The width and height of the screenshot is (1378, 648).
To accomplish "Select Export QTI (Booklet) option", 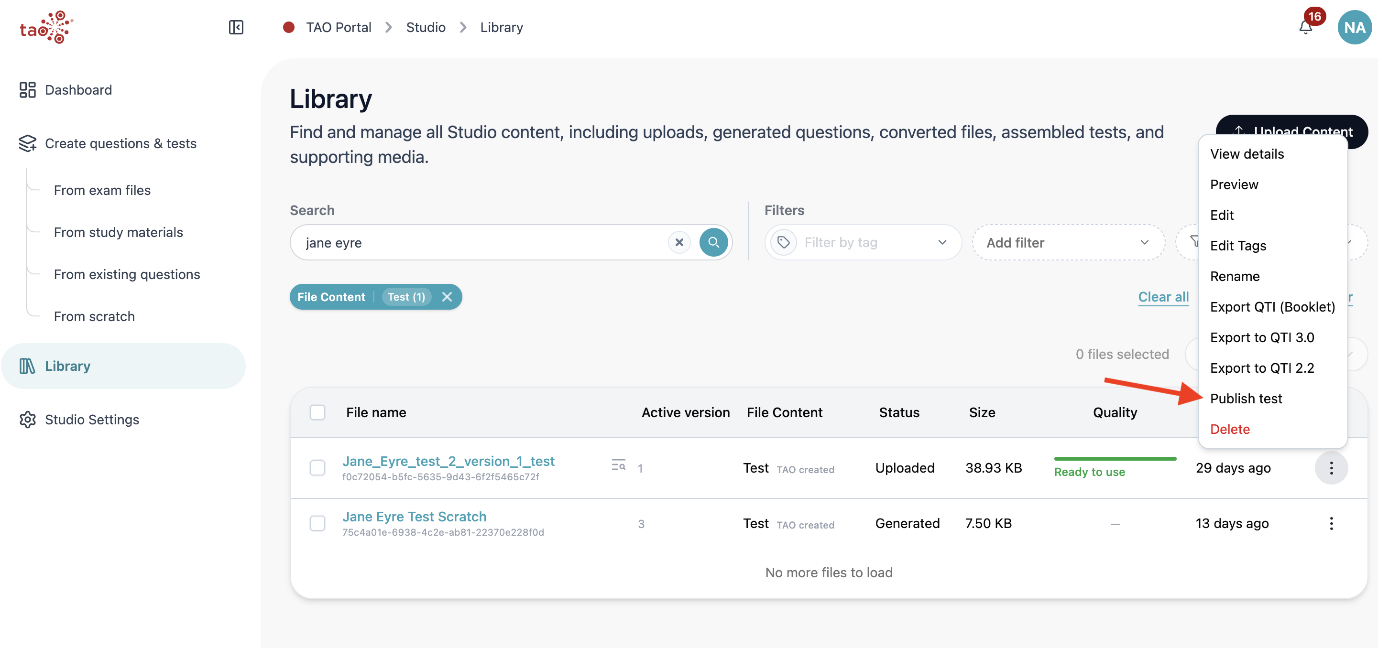I will pos(1272,307).
